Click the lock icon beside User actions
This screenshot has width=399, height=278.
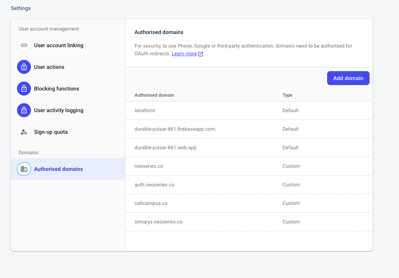24,67
